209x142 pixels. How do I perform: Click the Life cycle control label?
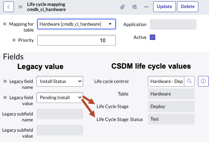pyautogui.click(x=111, y=81)
